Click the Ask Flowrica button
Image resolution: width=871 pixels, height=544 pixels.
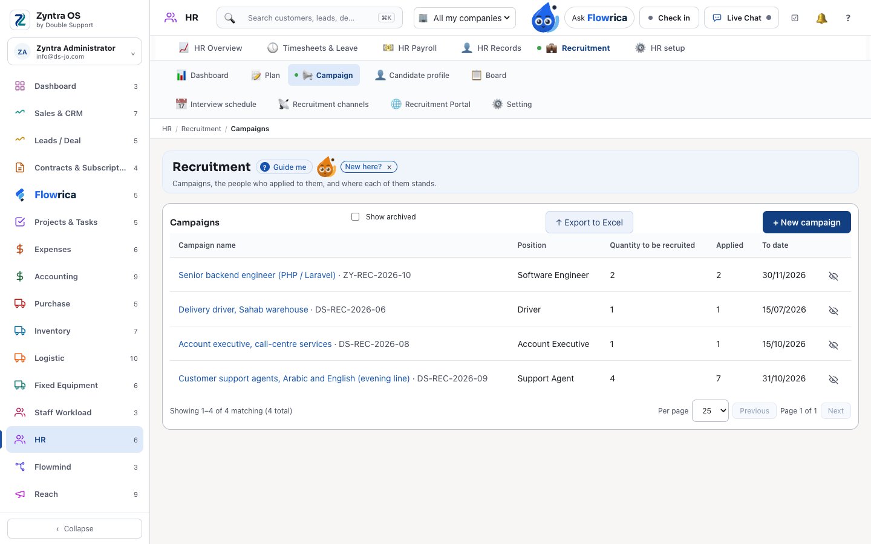click(599, 18)
